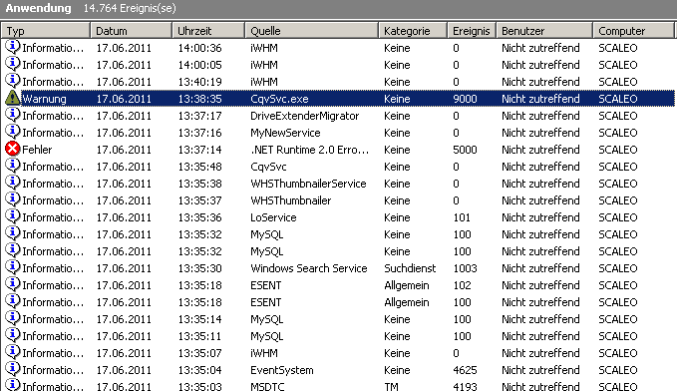Click event ID 101 cell
Viewport: 677px width, 391px height.
pyautogui.click(x=462, y=217)
